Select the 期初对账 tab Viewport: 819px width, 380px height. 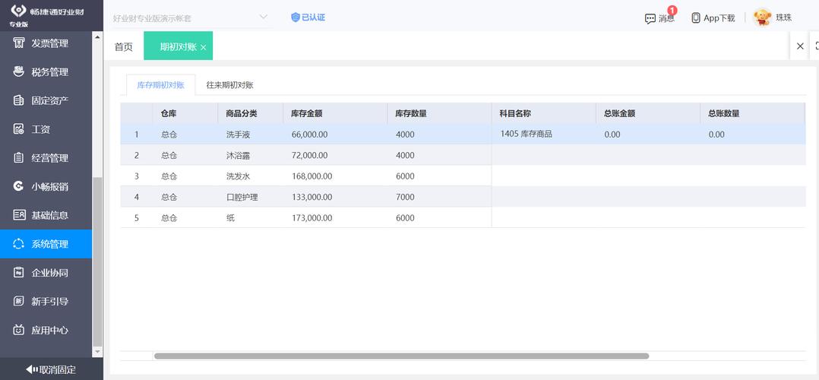(x=178, y=46)
